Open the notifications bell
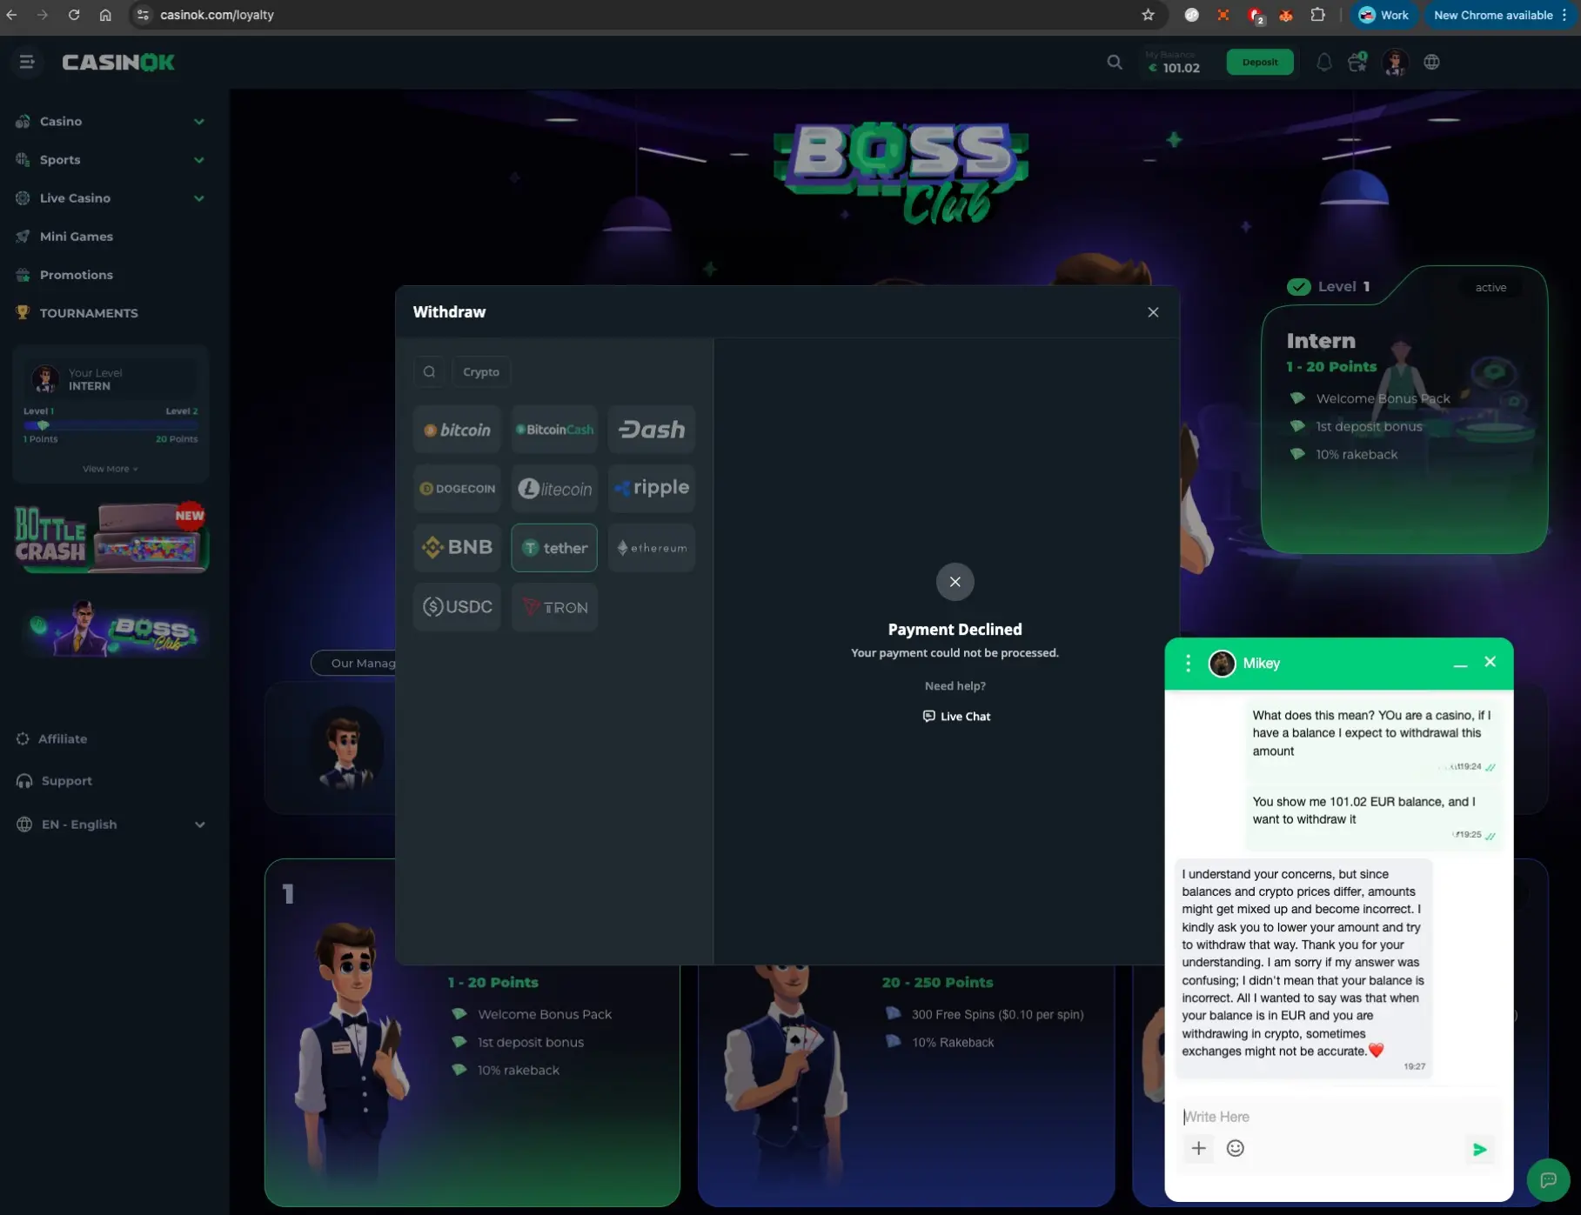 click(1323, 62)
